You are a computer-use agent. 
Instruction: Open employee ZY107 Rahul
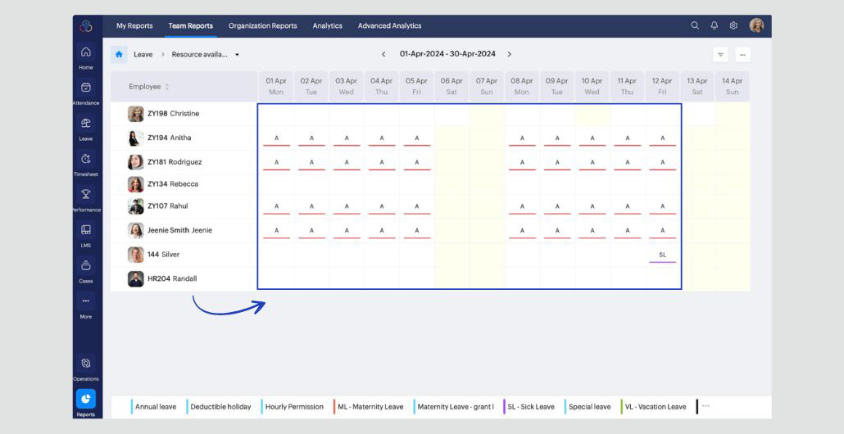tap(167, 206)
